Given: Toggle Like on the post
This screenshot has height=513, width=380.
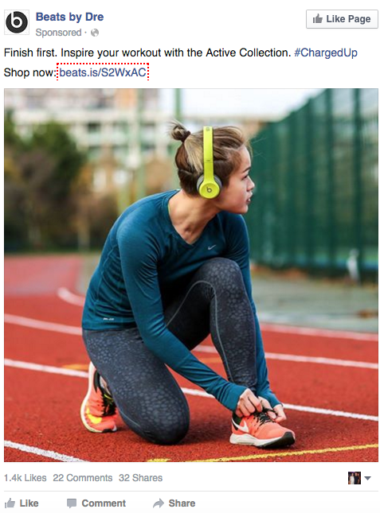Looking at the screenshot, I should tap(22, 503).
